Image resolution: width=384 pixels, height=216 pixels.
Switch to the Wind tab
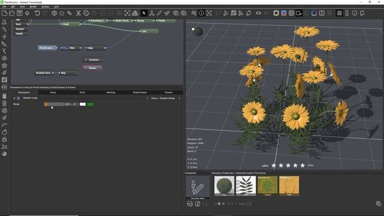click(82, 92)
